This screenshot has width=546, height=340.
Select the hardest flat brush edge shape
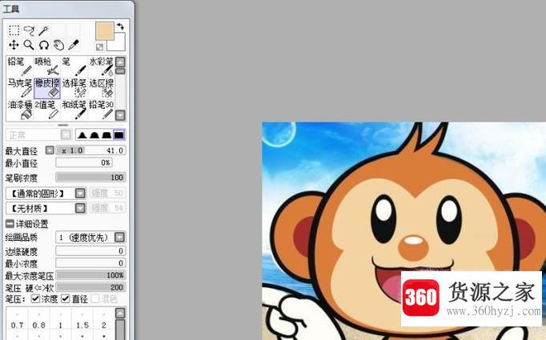[x=118, y=134]
